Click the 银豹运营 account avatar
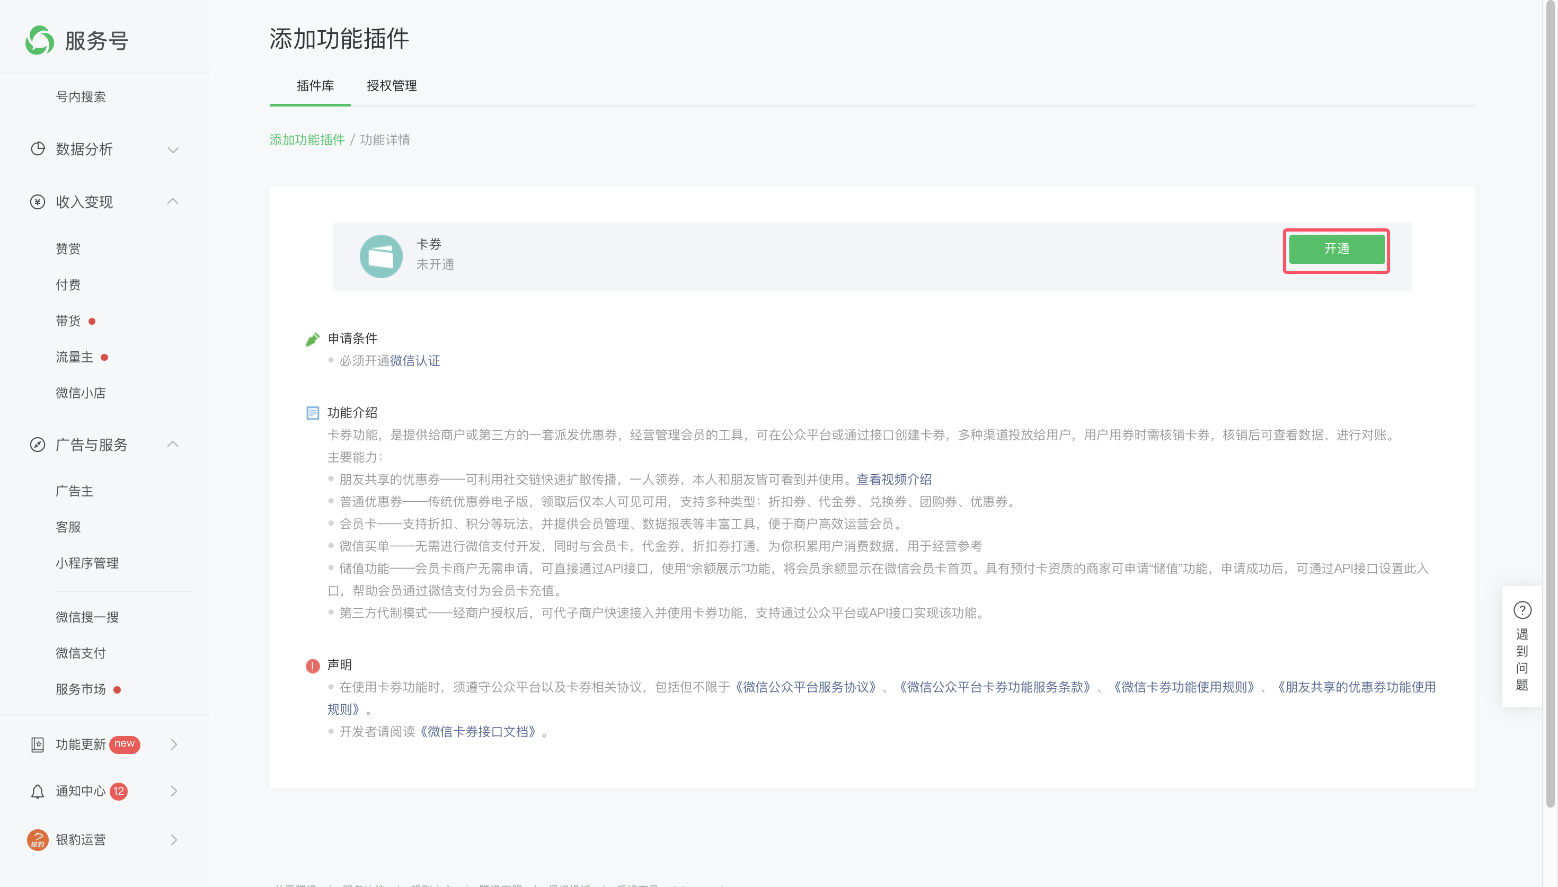Screen dimensions: 1558x887 [x=38, y=839]
